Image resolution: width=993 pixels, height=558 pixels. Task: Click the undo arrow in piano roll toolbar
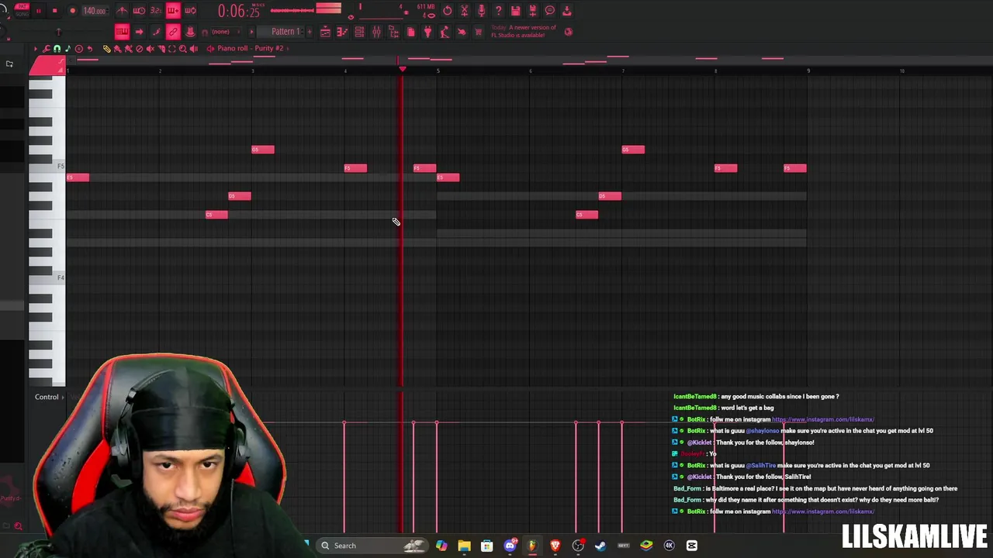89,48
